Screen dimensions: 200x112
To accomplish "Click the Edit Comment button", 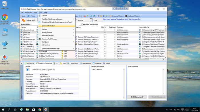I will point(137,97).
